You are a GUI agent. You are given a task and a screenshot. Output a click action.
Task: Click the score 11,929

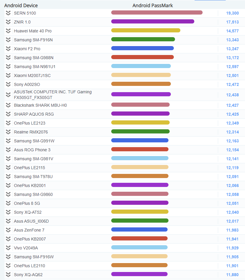(232, 248)
